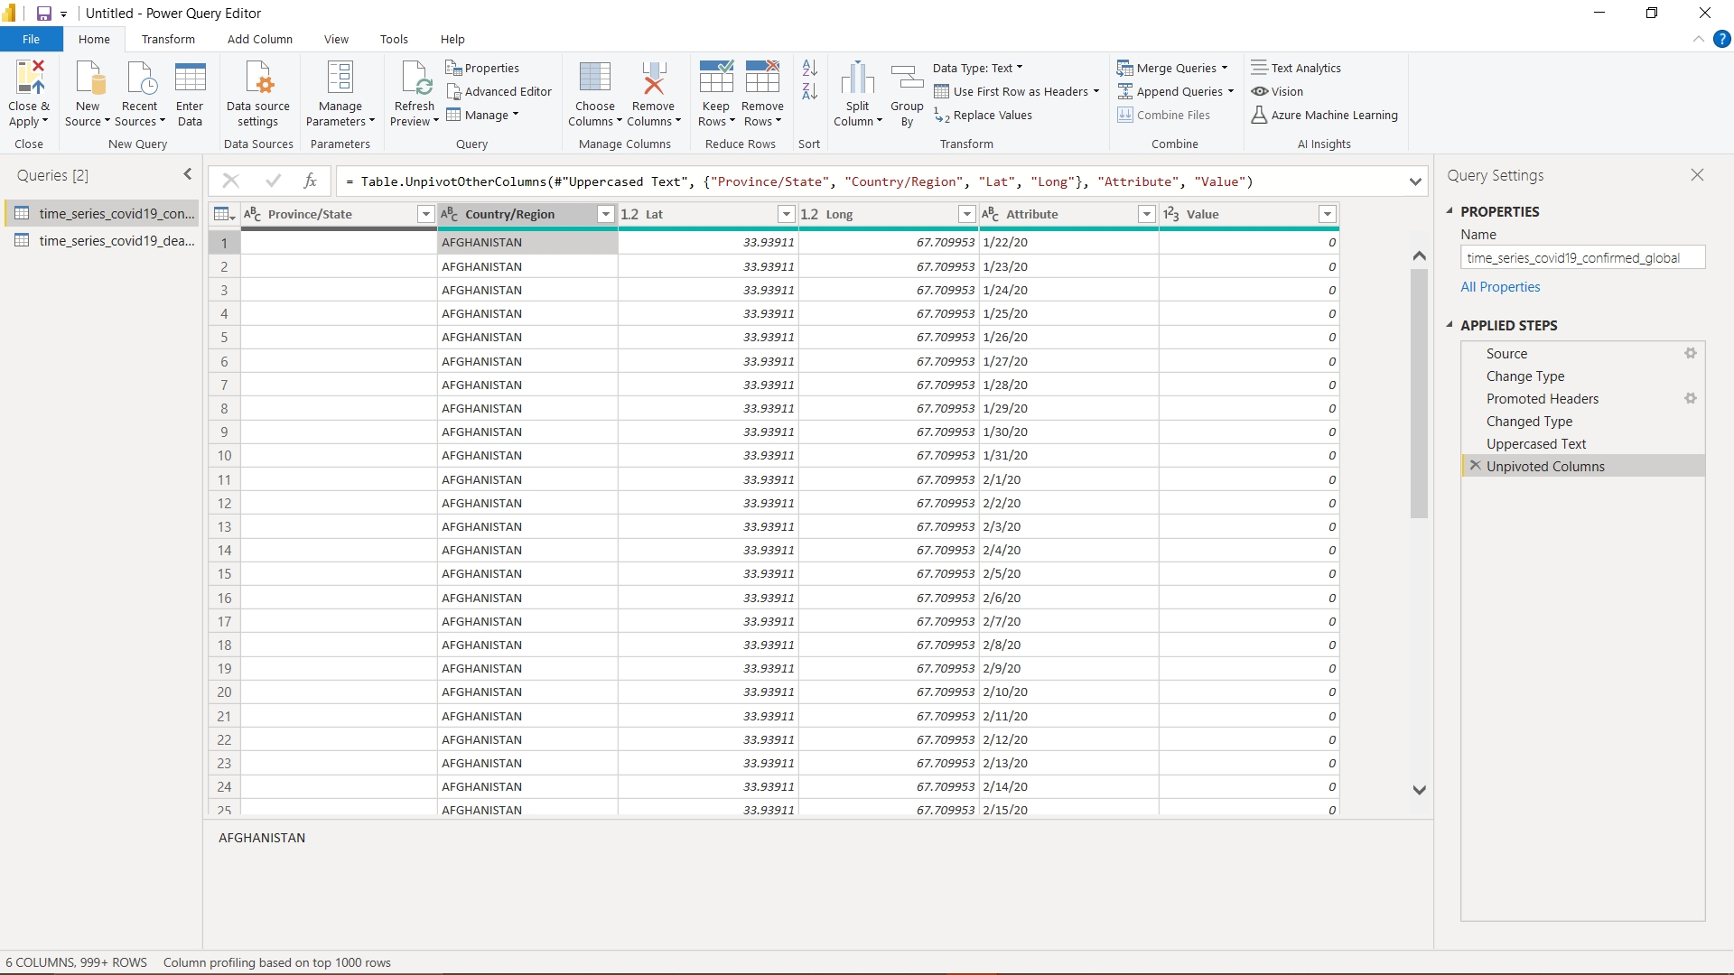The height and width of the screenshot is (975, 1734).
Task: Click the vertical scrollbar down arrow
Action: coord(1419,789)
